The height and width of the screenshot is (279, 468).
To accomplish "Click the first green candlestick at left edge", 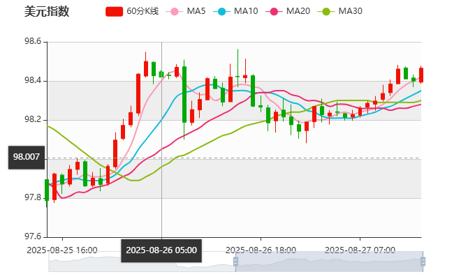I will point(47,190).
